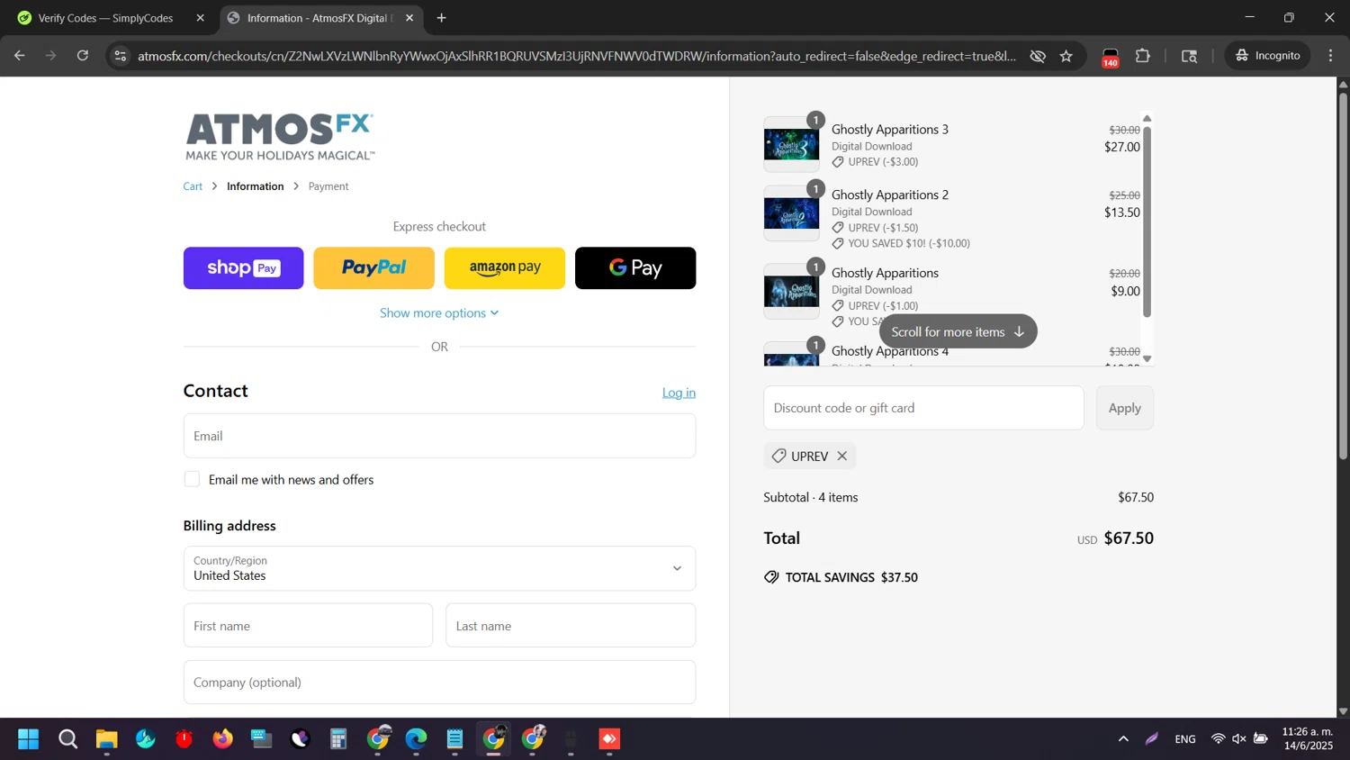This screenshot has height=760, width=1350.
Task: Click the order list scrollbar down arrow
Action: click(x=1147, y=358)
